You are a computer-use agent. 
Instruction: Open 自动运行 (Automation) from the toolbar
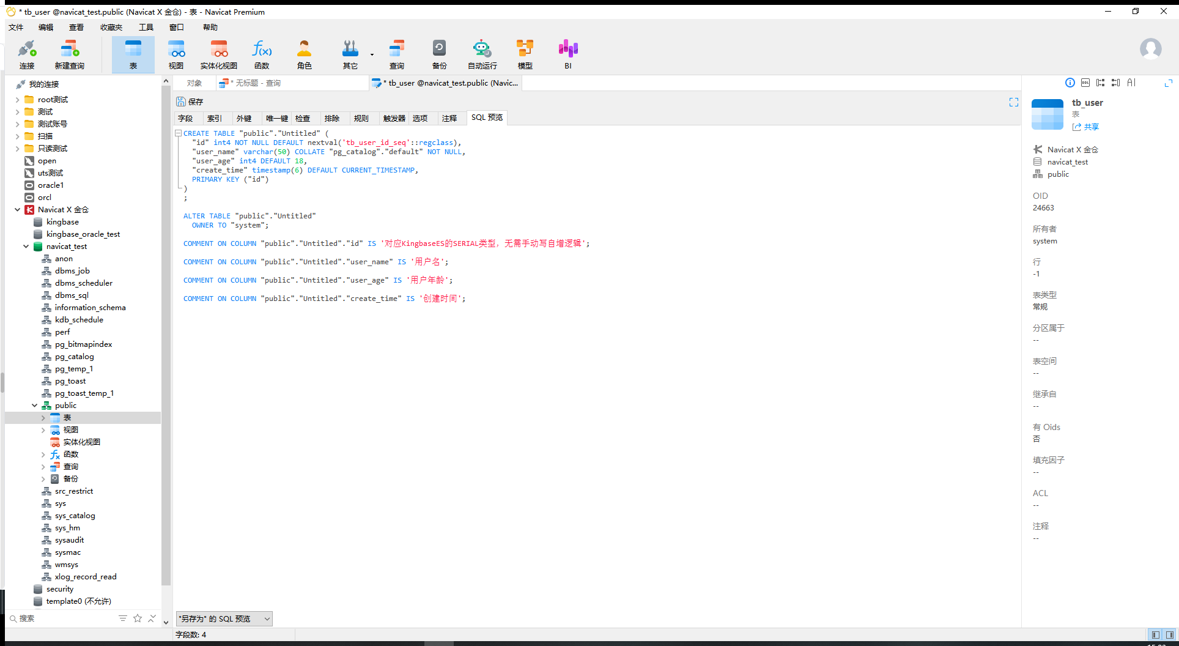[x=482, y=54]
